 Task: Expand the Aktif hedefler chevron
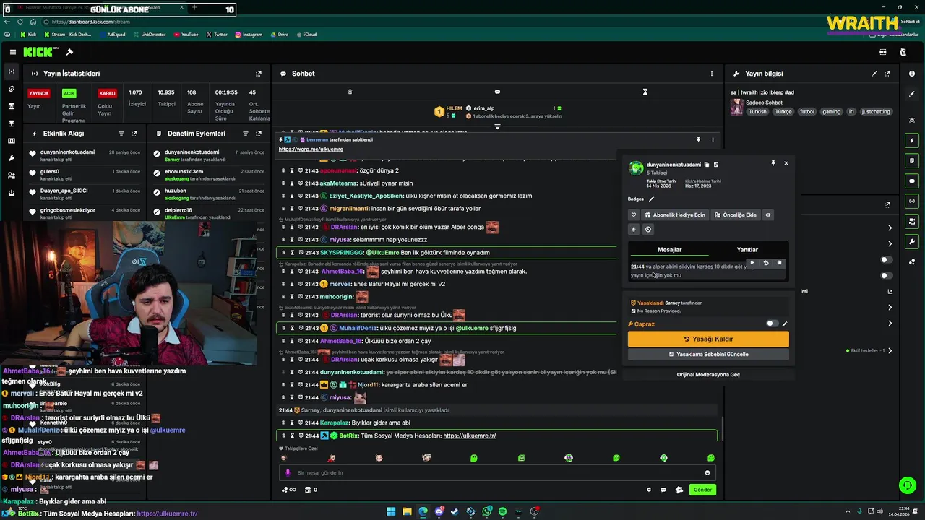(x=890, y=350)
